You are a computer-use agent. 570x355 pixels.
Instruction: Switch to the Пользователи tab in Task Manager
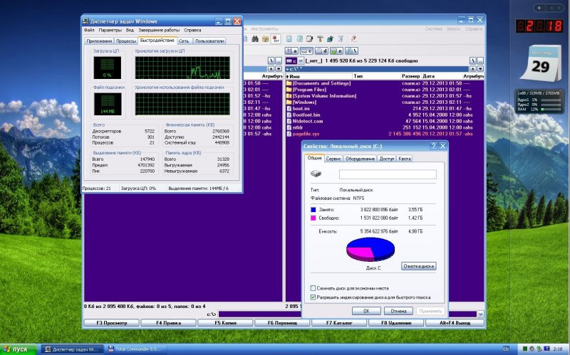(209, 41)
